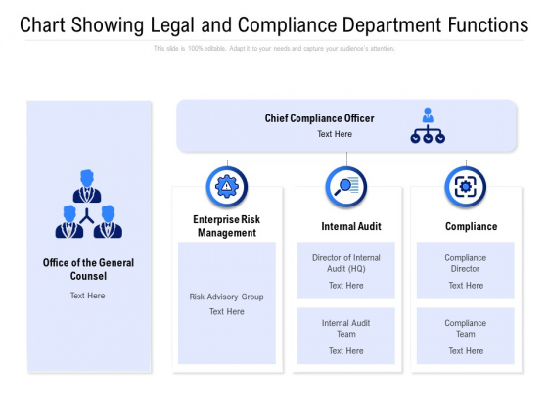Select the slide title text
The image size is (548, 411).
click(x=274, y=25)
